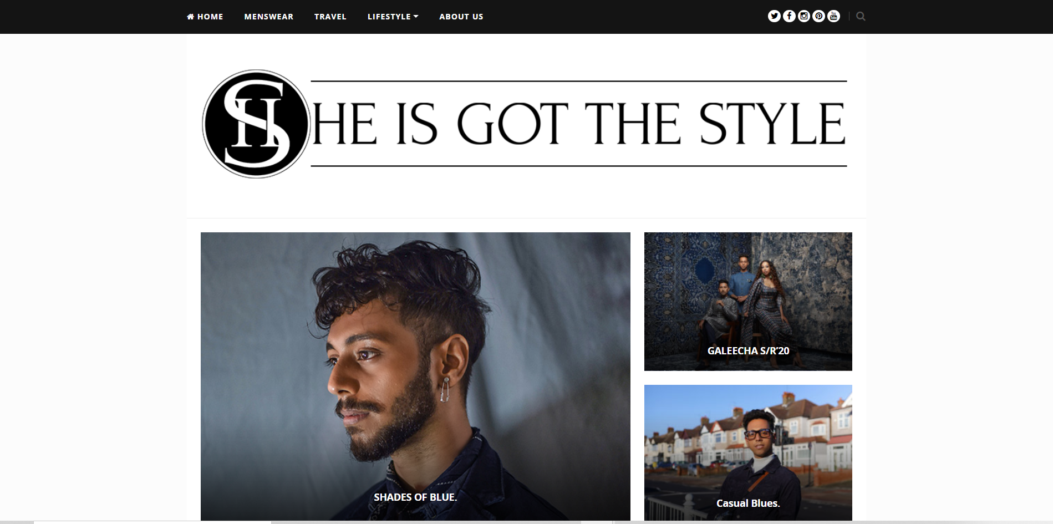Click the HOME navigation label
Viewport: 1053px width, 524px height.
click(210, 17)
